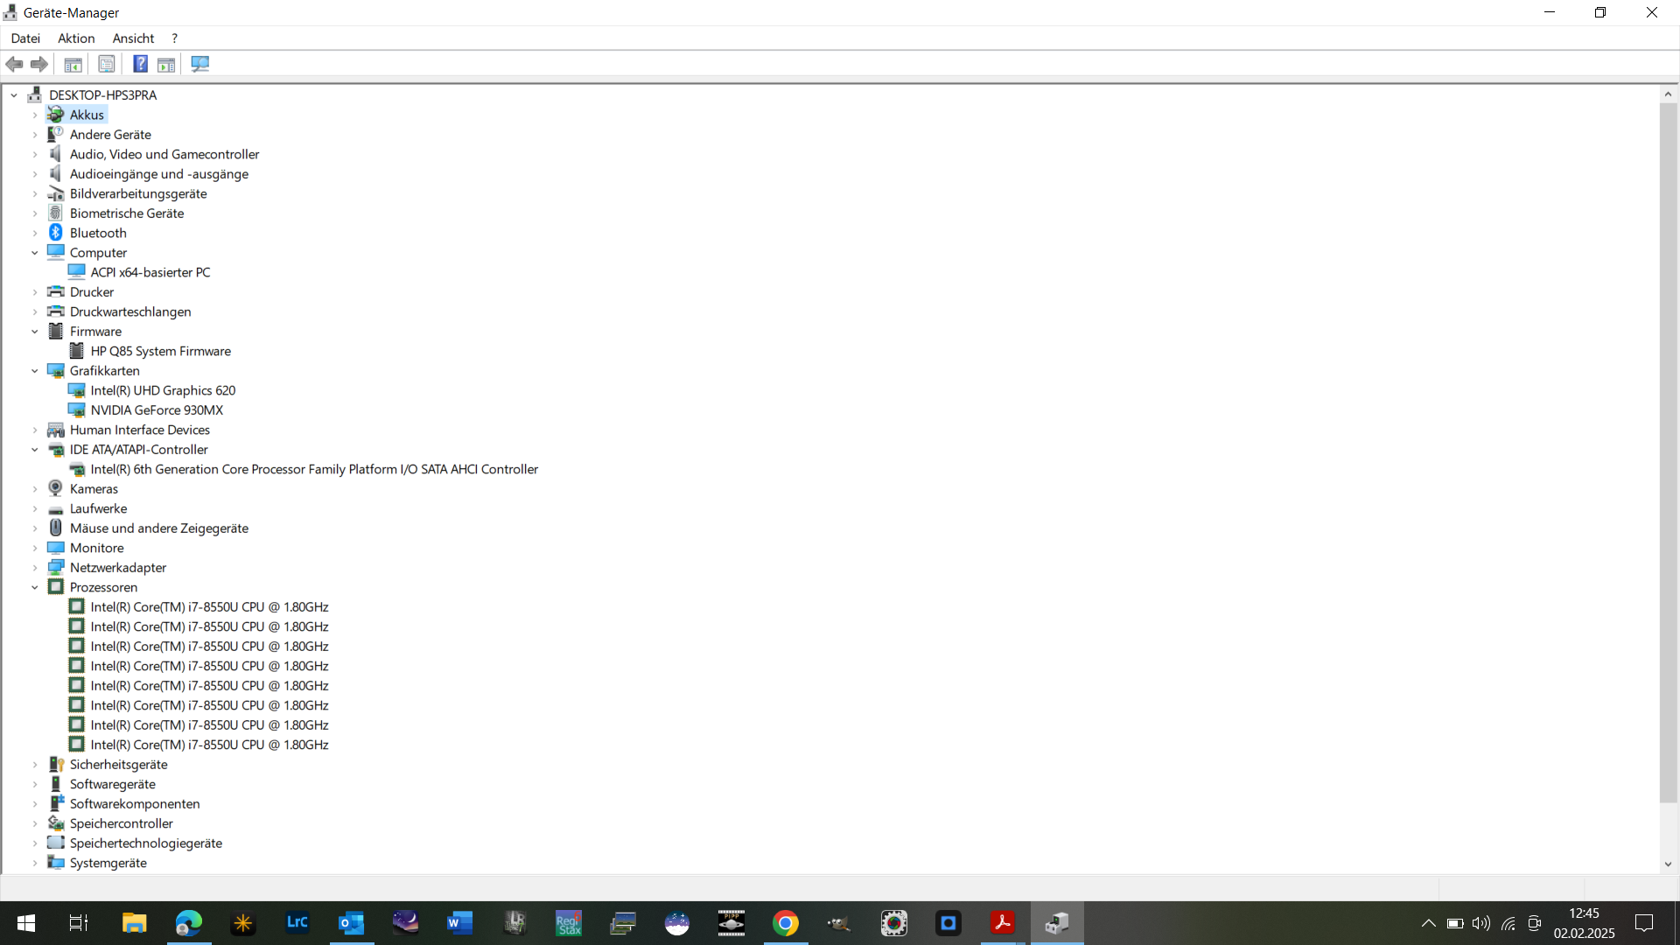Select the Drucker printer icon
The height and width of the screenshot is (945, 1680).
(x=56, y=291)
